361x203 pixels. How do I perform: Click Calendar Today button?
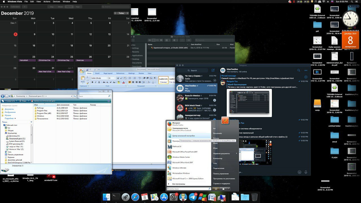[x=121, y=13]
